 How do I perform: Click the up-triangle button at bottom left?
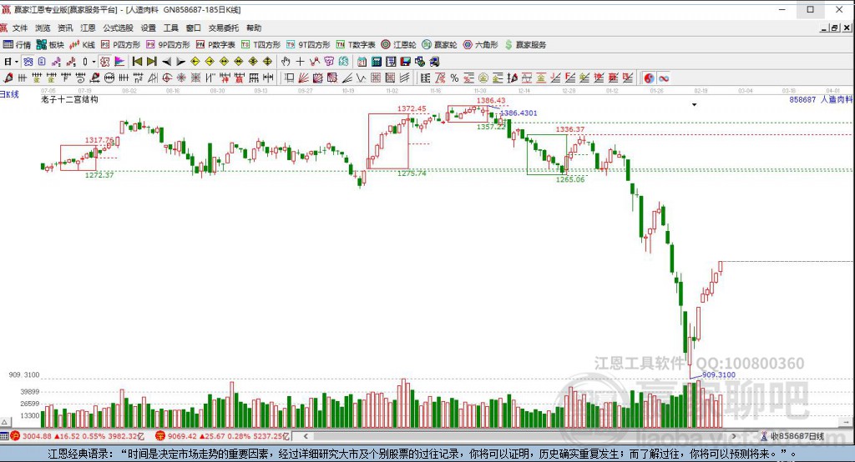4,422
